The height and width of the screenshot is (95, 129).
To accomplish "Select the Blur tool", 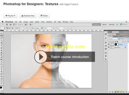I will [2, 62].
